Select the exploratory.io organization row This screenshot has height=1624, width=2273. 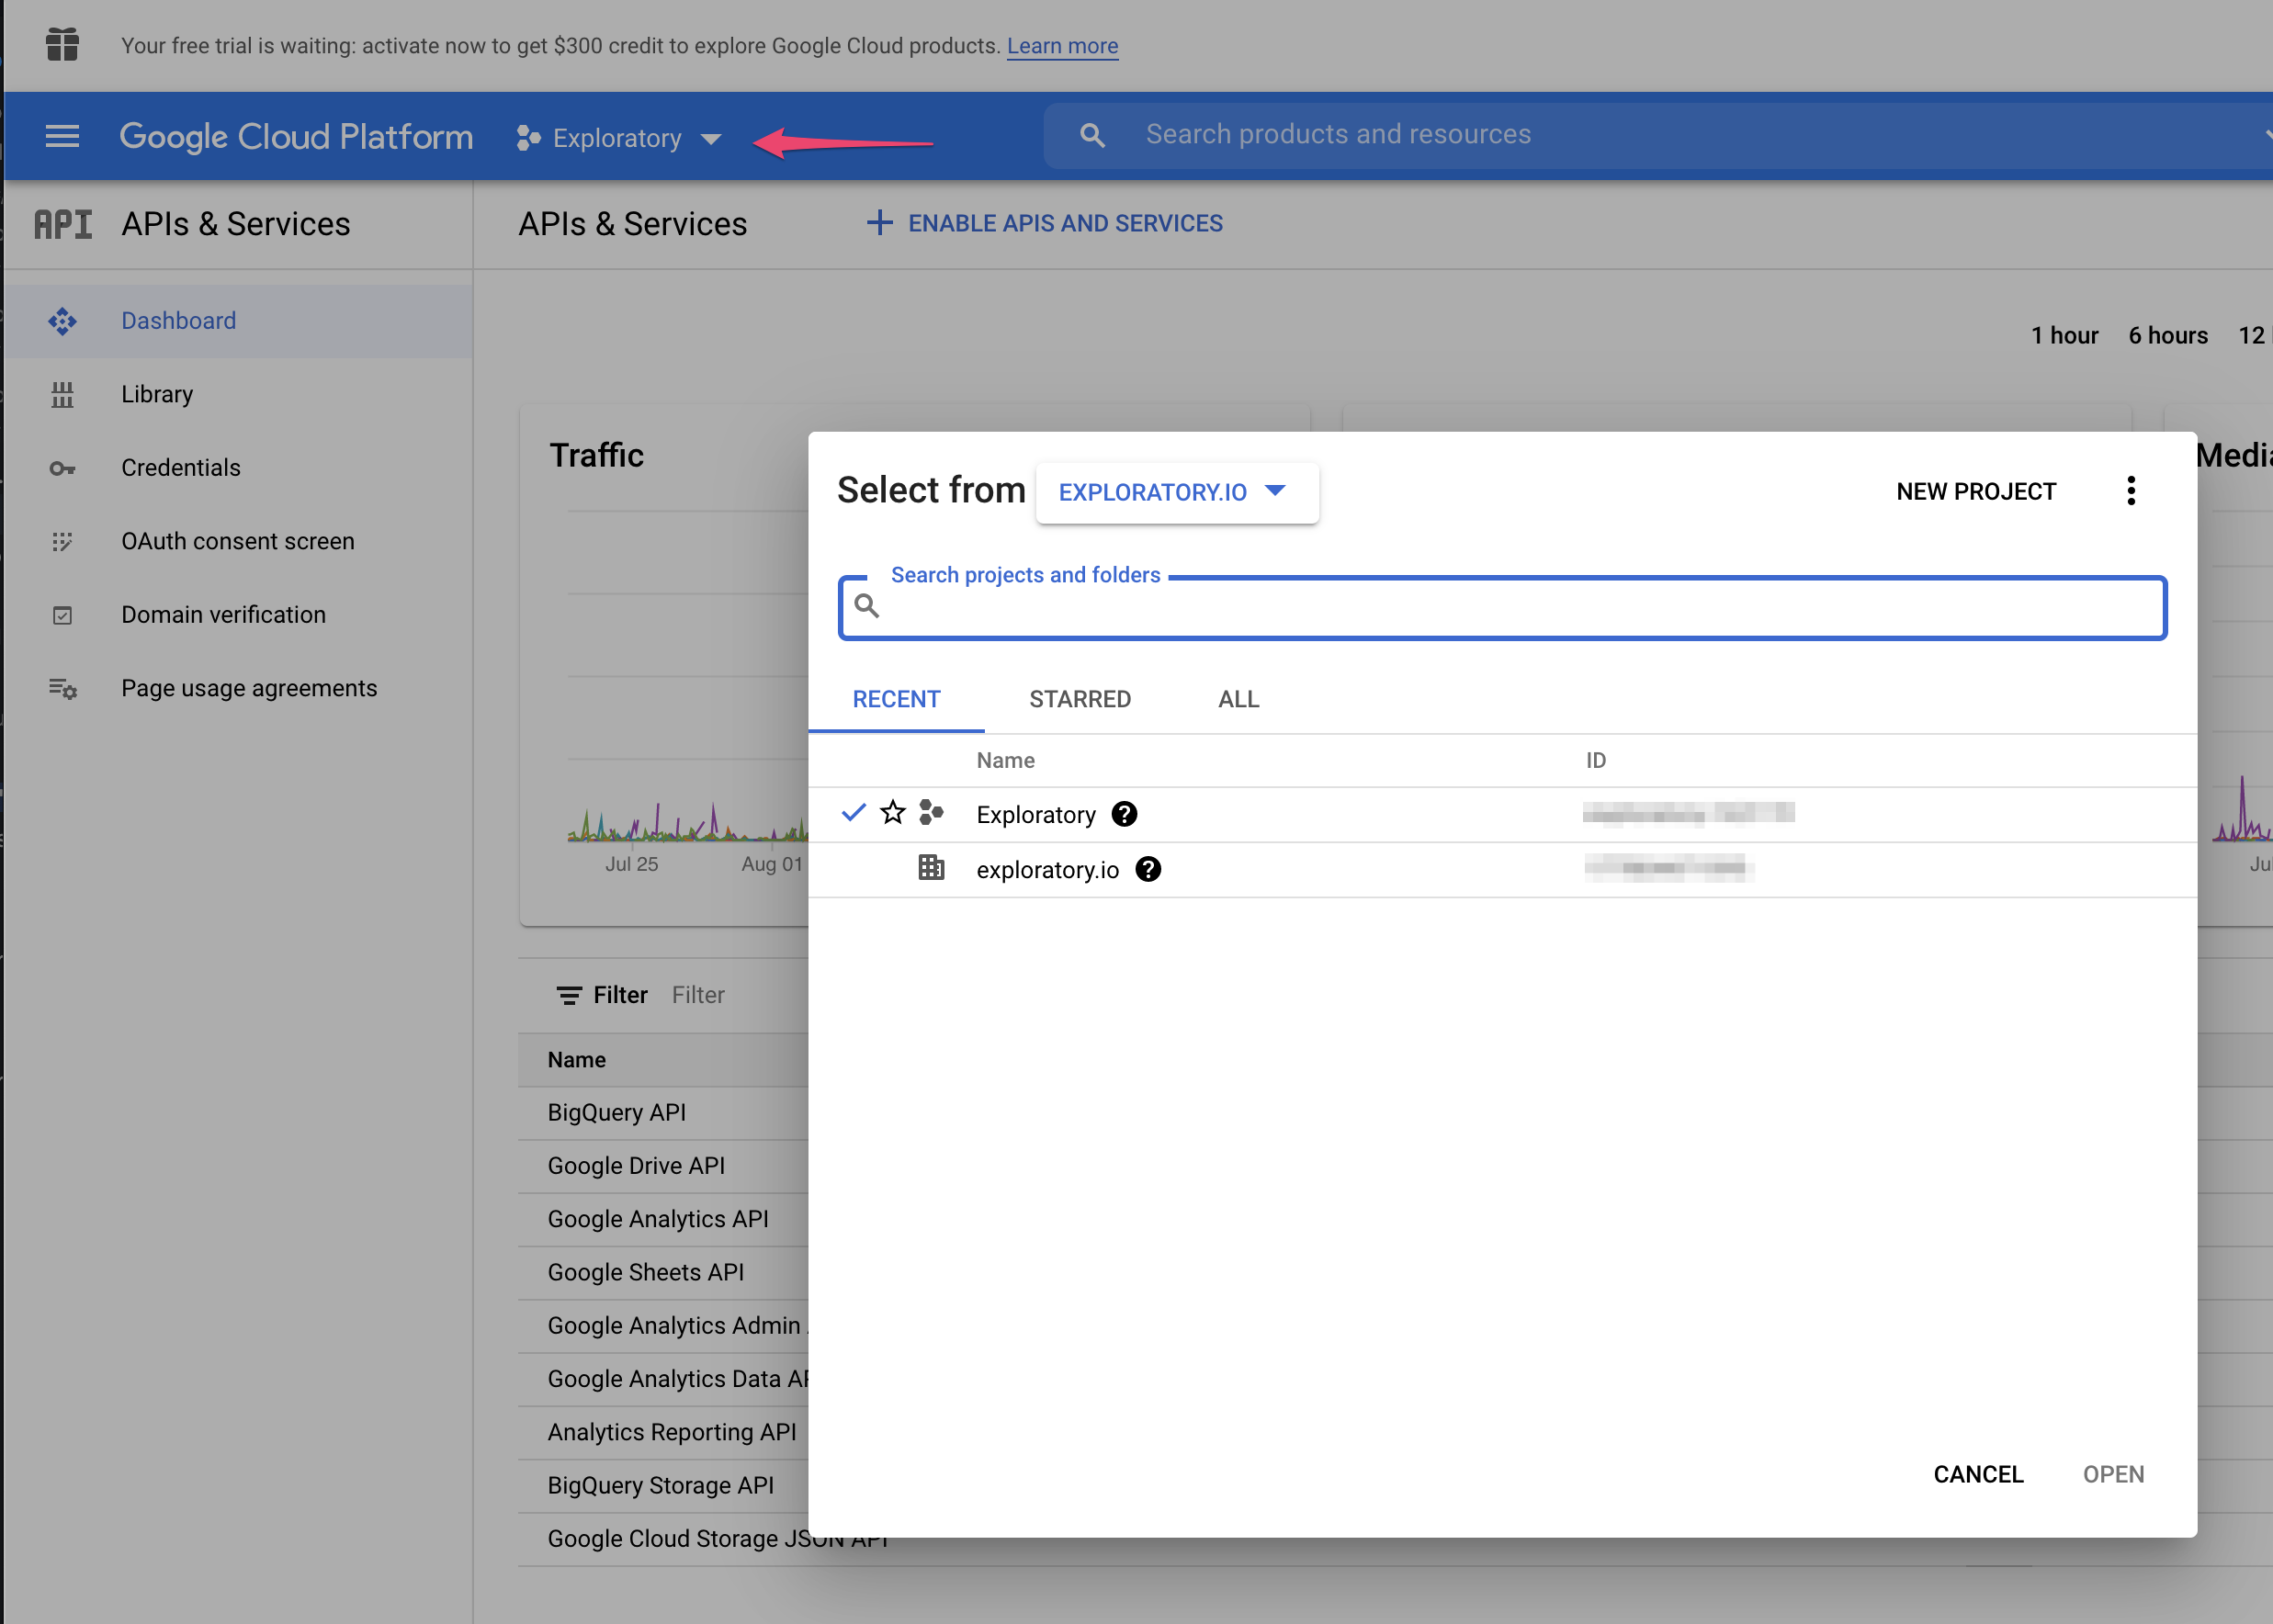tap(1502, 869)
